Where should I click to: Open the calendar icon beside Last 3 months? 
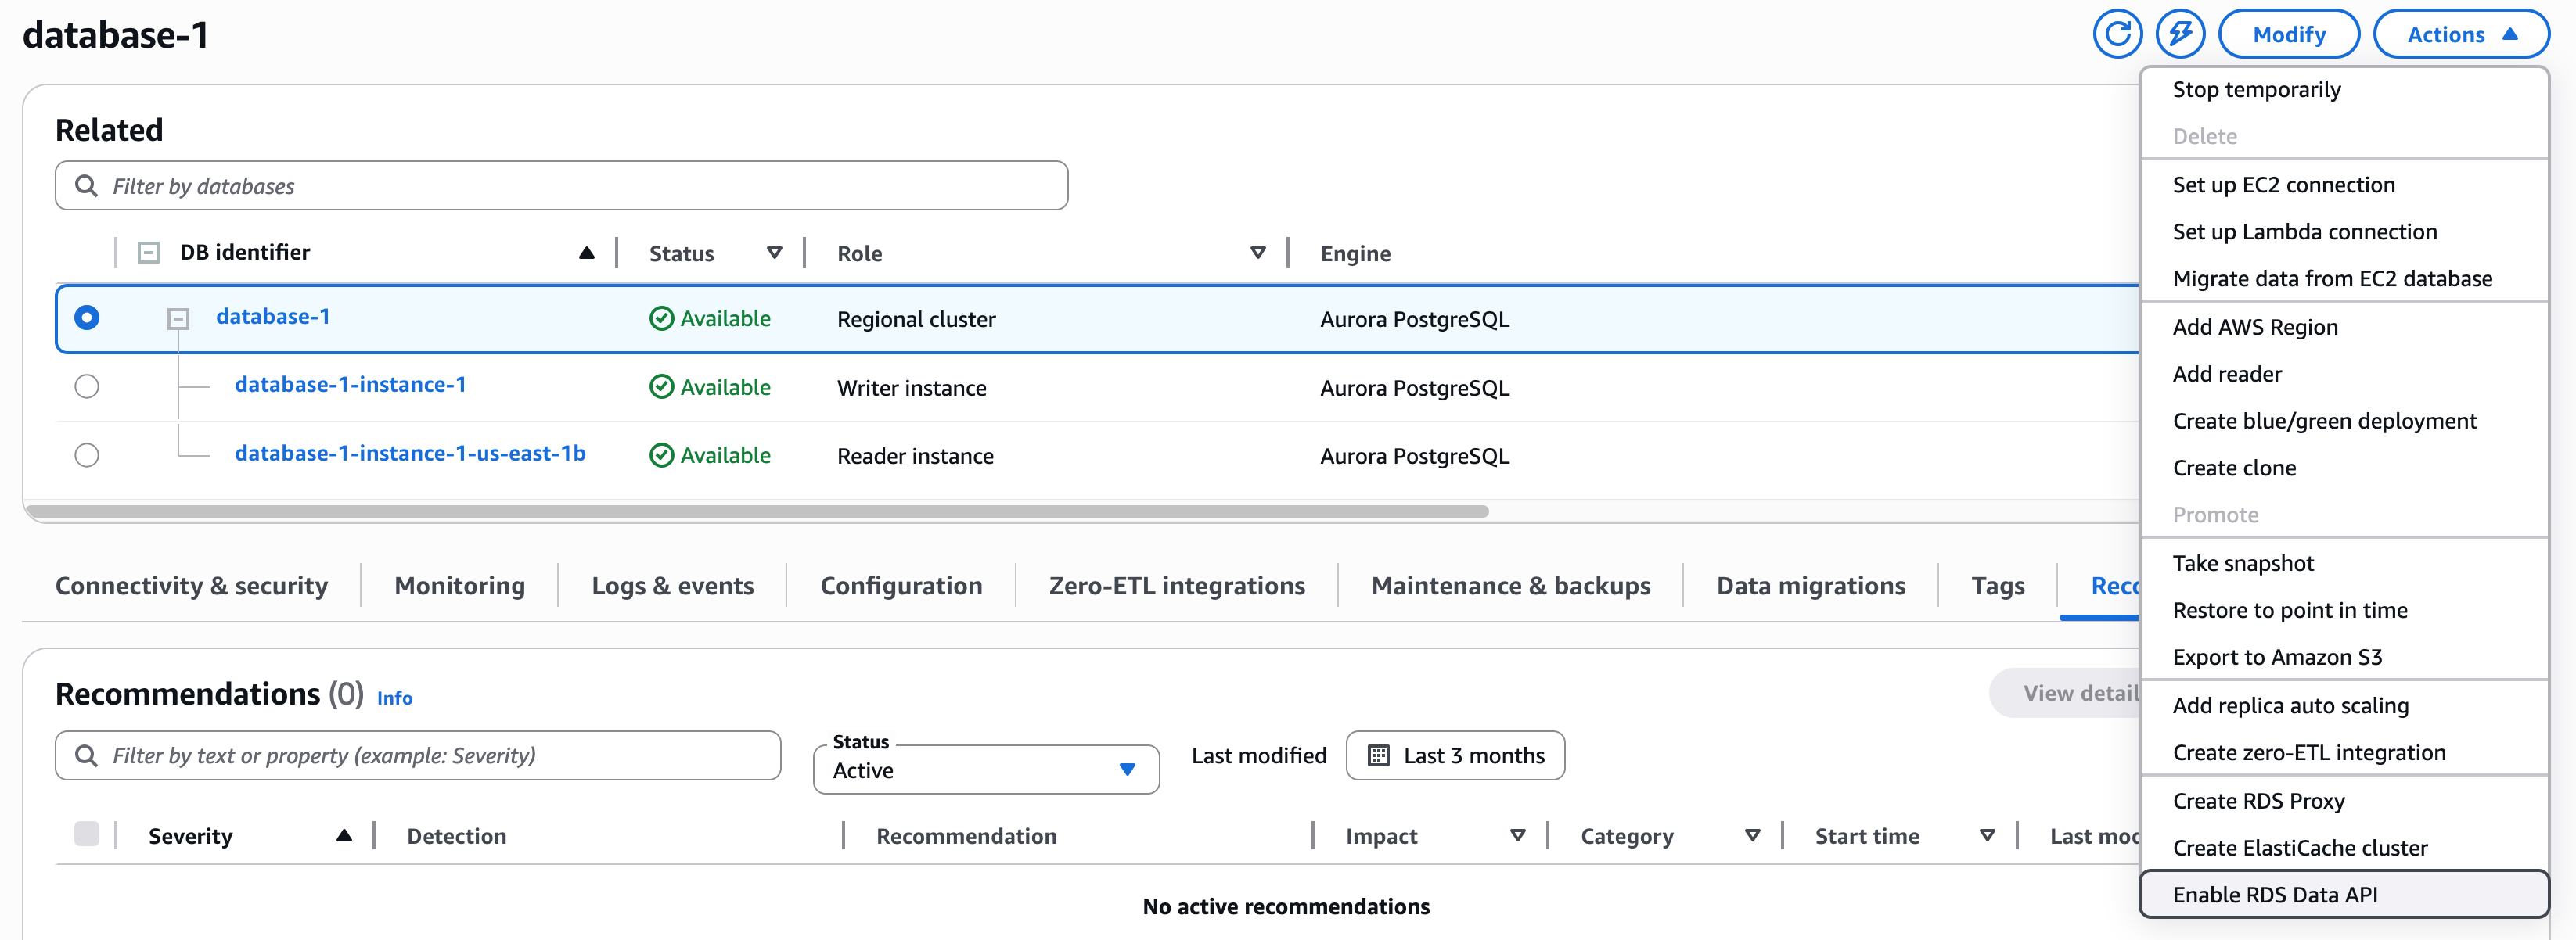pyautogui.click(x=1382, y=755)
